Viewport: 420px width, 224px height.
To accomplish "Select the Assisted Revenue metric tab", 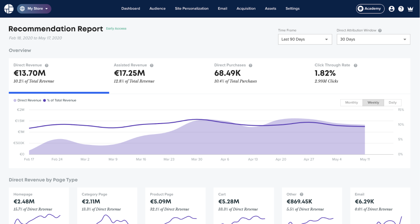I will pyautogui.click(x=159, y=76).
